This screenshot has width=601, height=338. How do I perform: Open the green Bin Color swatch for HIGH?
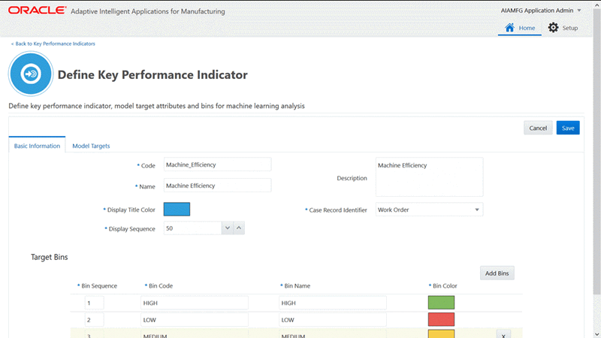click(441, 303)
